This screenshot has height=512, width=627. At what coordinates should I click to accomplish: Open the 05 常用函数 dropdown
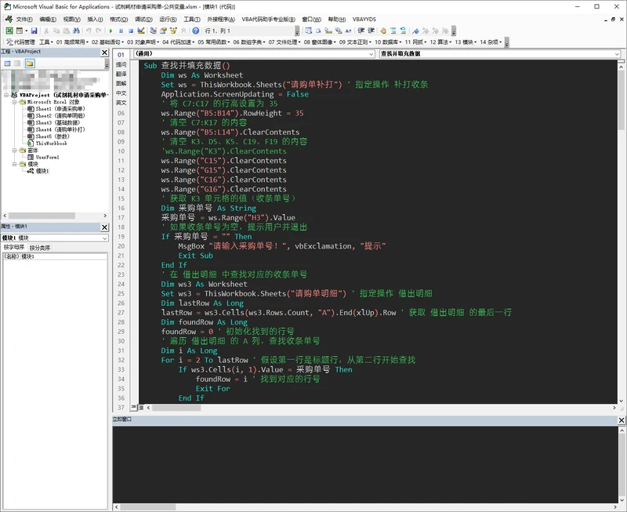[213, 42]
